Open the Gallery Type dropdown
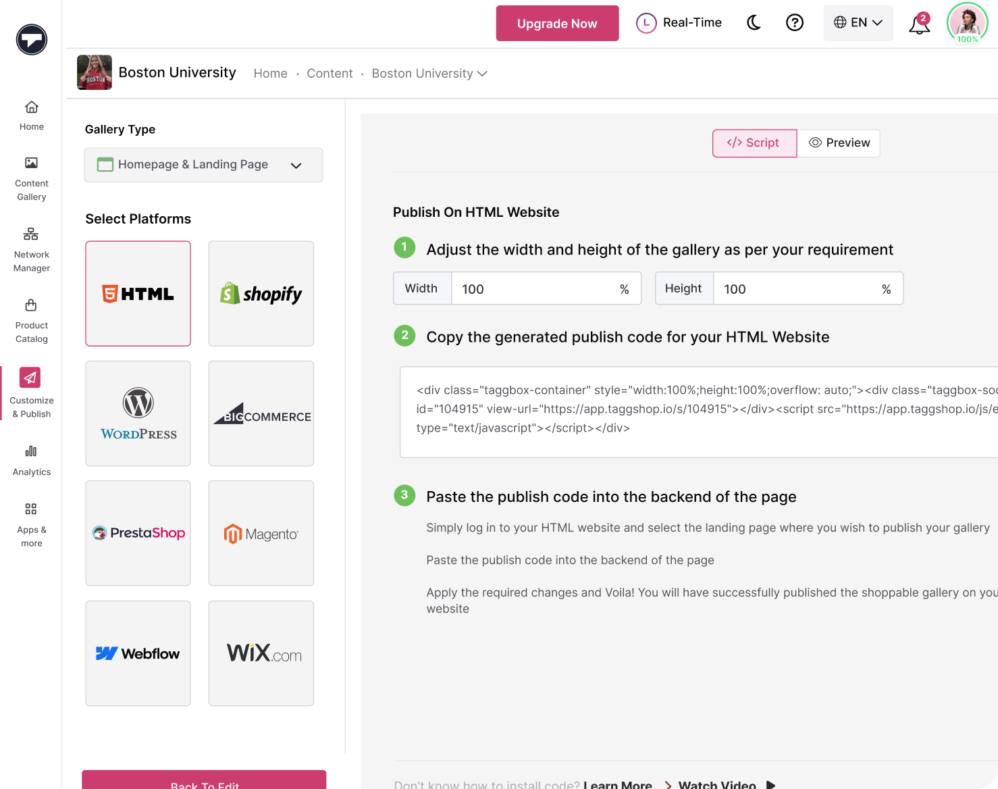The image size is (998, 789). [203, 165]
